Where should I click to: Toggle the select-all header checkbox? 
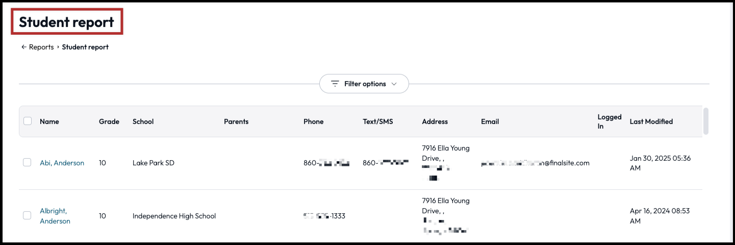click(28, 121)
